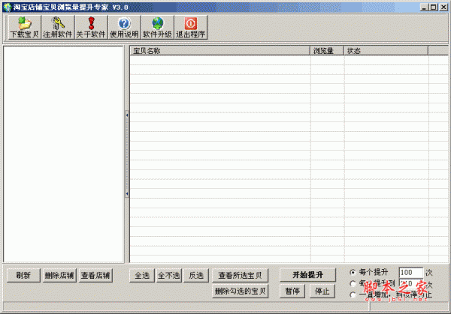Sort by 宝贝名称 column header

tap(219, 51)
